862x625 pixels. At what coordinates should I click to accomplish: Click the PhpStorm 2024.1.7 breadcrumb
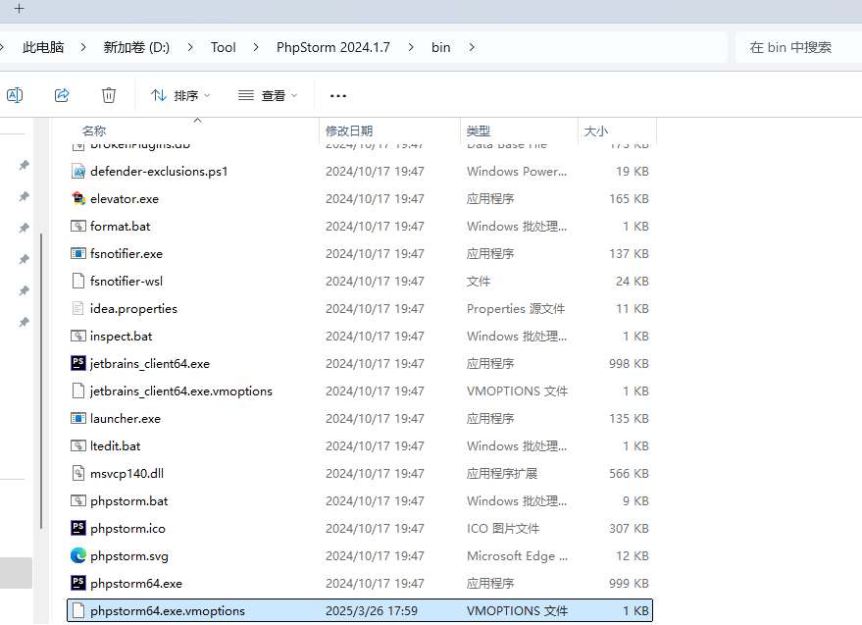pos(333,47)
